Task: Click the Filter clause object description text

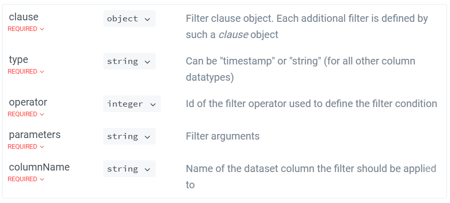Action: (x=307, y=26)
